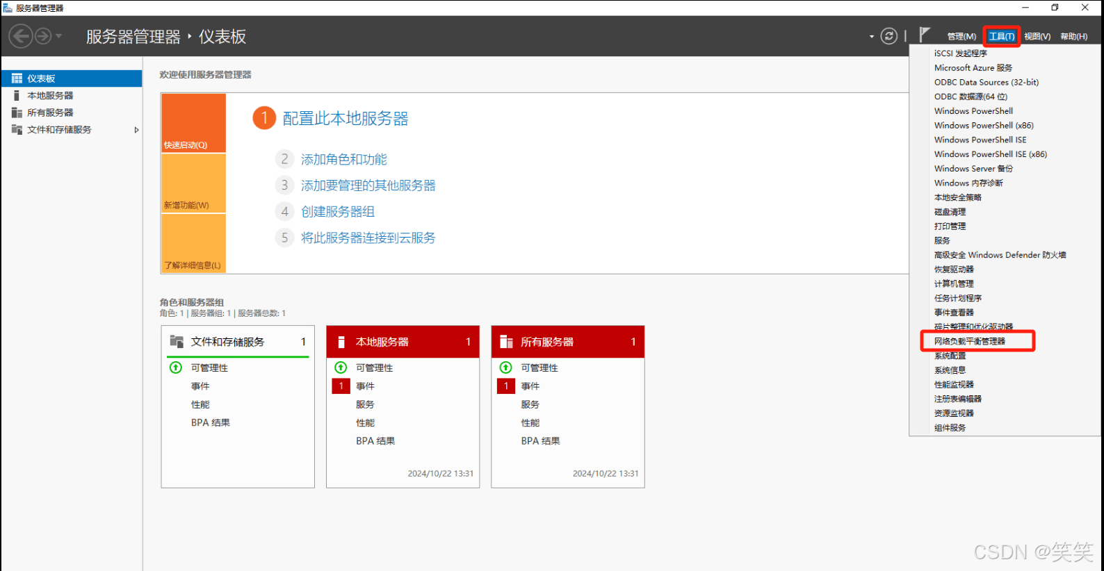The height and width of the screenshot is (571, 1104).
Task: Click the back navigation arrow icon
Action: (21, 35)
